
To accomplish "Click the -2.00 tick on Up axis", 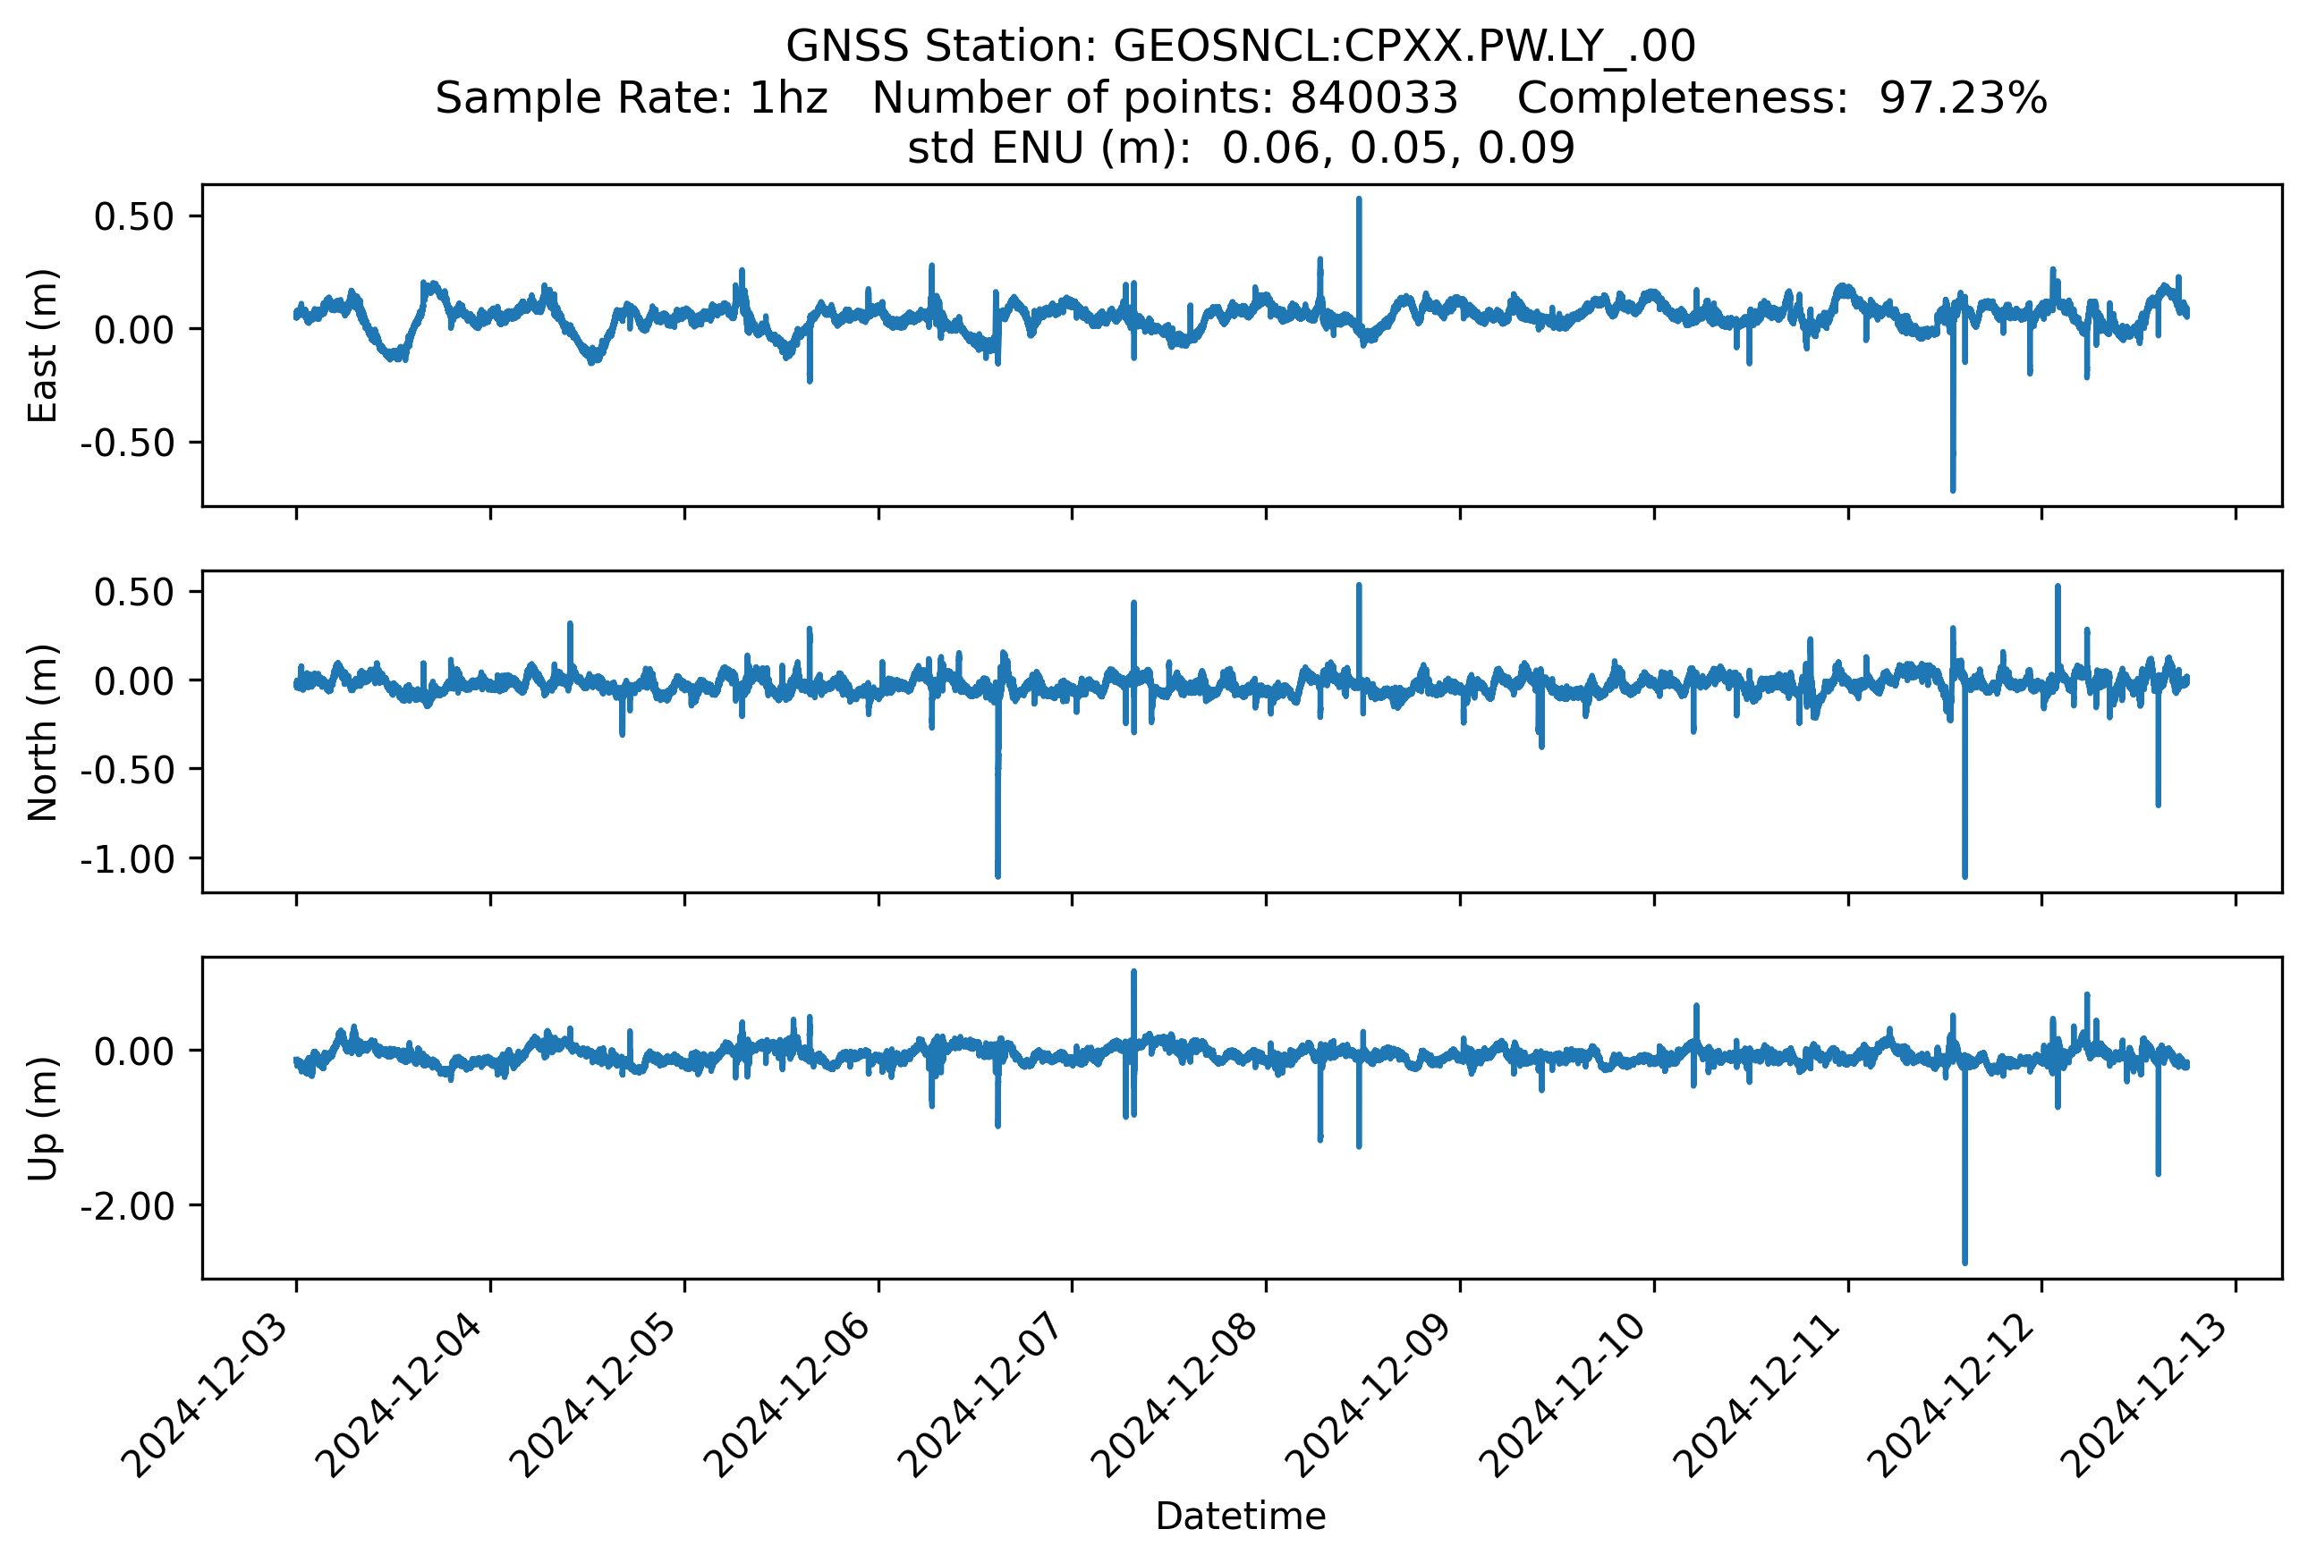I will [127, 1205].
